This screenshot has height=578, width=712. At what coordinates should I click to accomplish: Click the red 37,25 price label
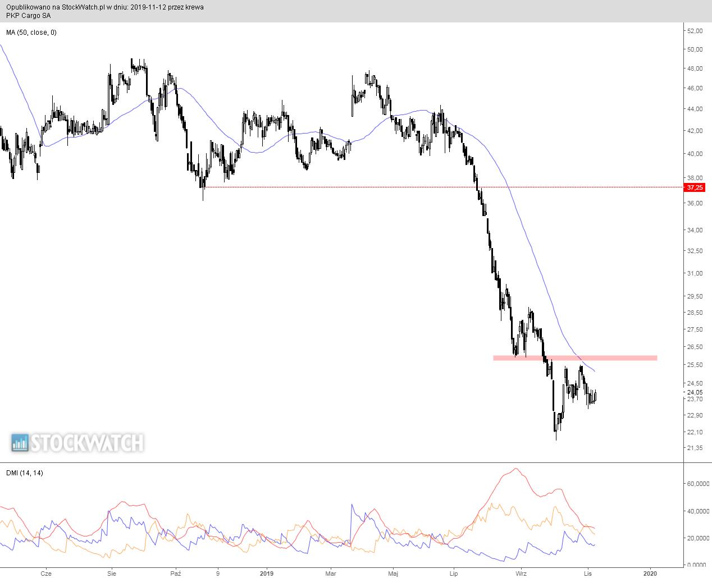pyautogui.click(x=695, y=187)
